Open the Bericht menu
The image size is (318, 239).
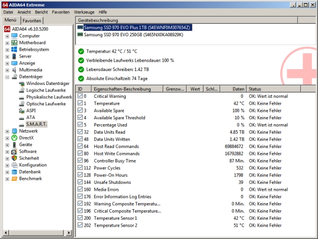[x=41, y=12]
